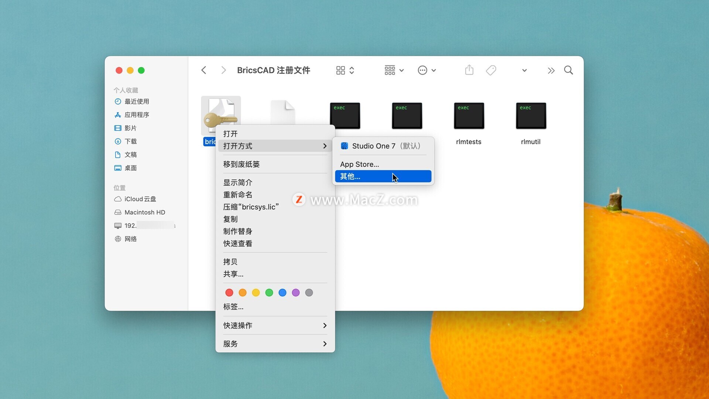Open 文稿 folder in the sidebar
The height and width of the screenshot is (399, 709).
(x=126, y=154)
